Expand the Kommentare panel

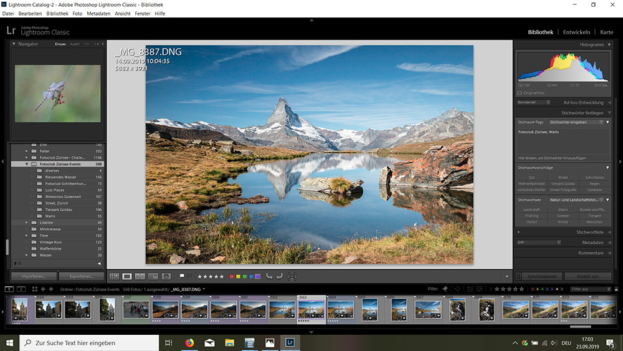pyautogui.click(x=609, y=253)
